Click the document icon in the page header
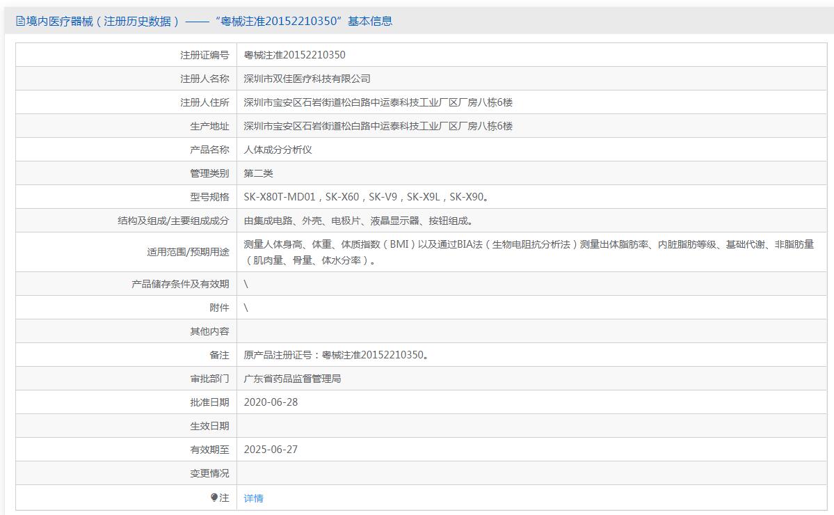The width and height of the screenshot is (834, 515). pos(20,22)
